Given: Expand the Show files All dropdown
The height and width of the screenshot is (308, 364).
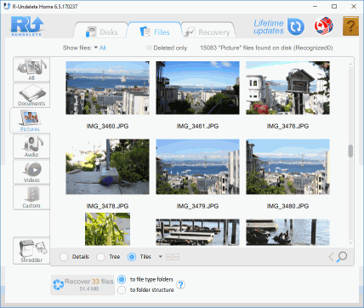Looking at the screenshot, I should 100,48.
